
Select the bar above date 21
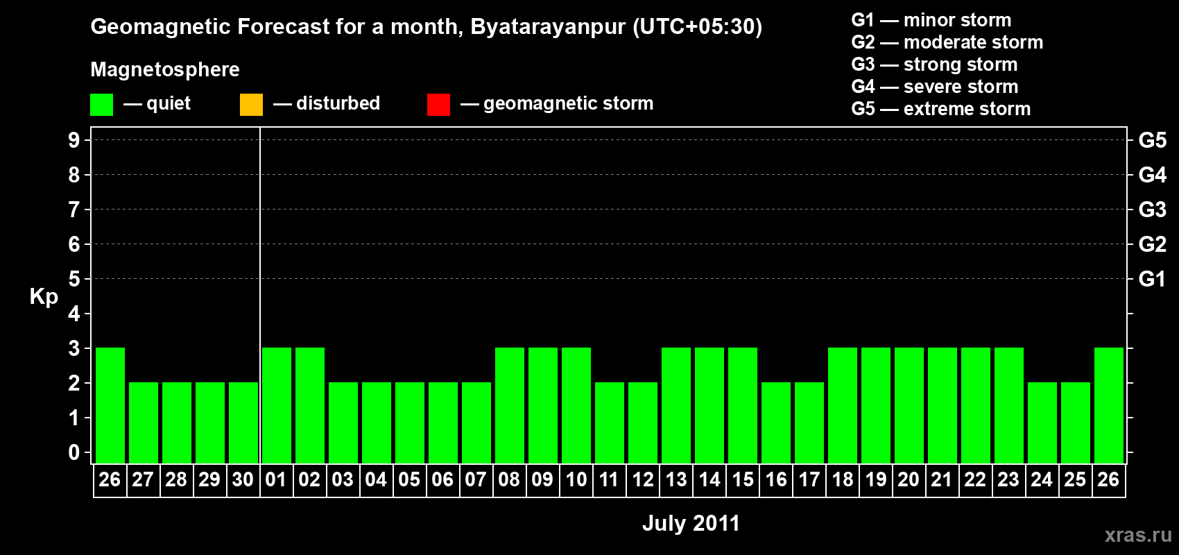[943, 405]
